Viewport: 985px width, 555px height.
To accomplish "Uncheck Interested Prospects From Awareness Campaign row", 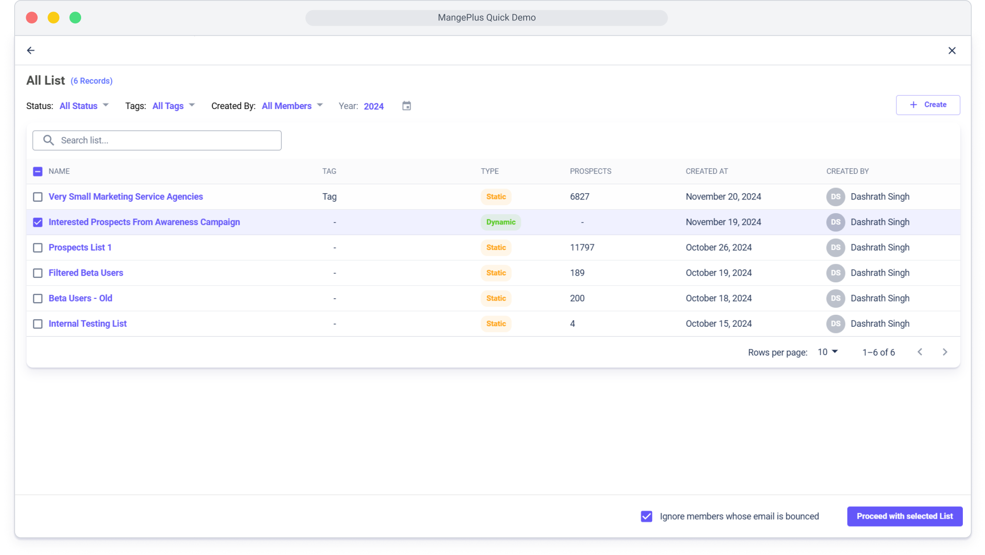I will pyautogui.click(x=38, y=222).
